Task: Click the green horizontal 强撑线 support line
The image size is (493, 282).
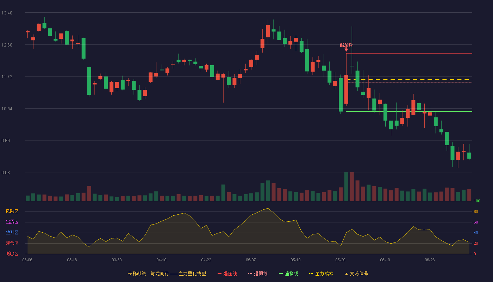Action: tap(409, 111)
